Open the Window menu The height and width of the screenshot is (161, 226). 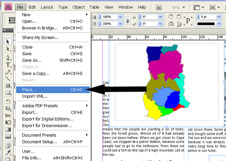tap(125, 7)
